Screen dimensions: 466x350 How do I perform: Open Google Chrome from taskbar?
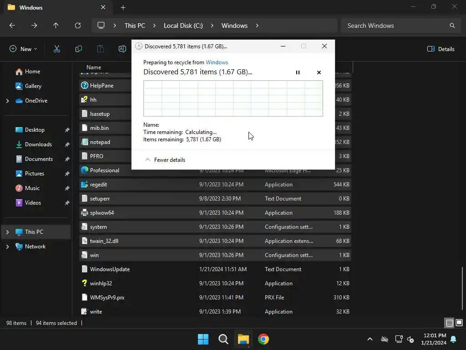tap(263, 339)
